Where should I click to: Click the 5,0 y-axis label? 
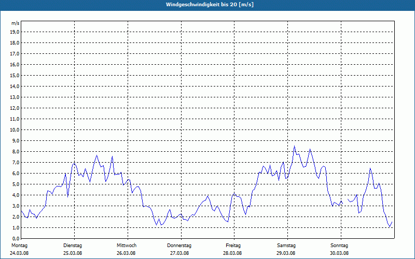click(16, 184)
